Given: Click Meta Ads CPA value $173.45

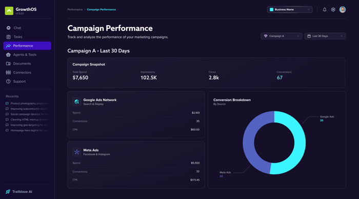Looking at the screenshot, I should [195, 180].
